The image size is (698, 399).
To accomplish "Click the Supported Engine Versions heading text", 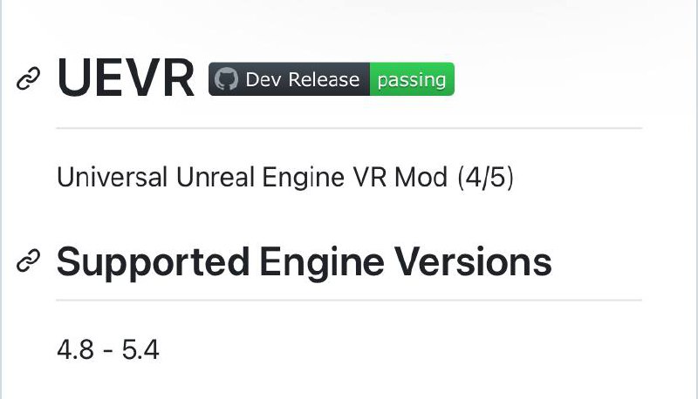I will pos(304,262).
